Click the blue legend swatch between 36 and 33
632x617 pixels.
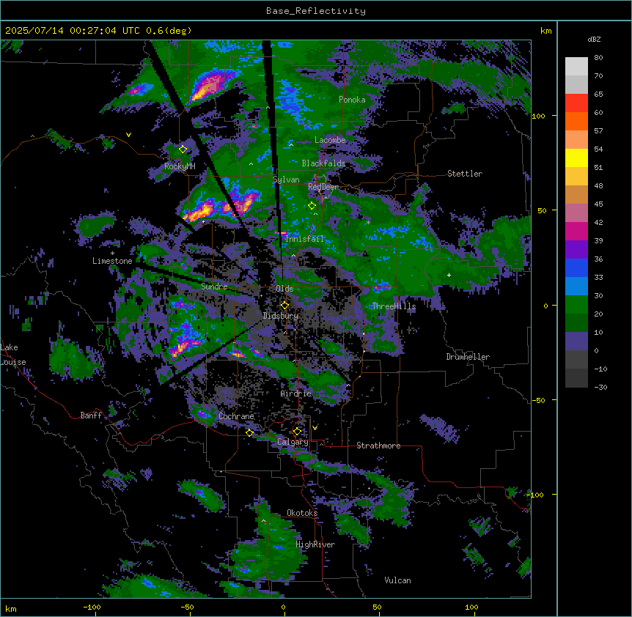coord(576,267)
